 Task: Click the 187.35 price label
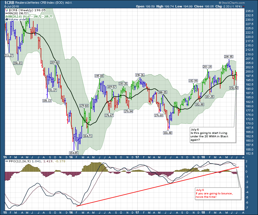coord(210,97)
